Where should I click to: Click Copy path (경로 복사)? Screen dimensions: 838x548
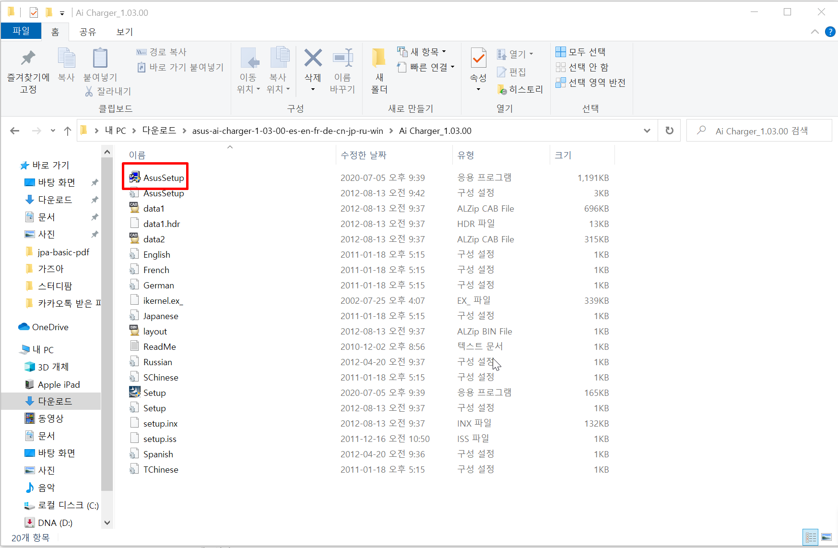tap(162, 52)
